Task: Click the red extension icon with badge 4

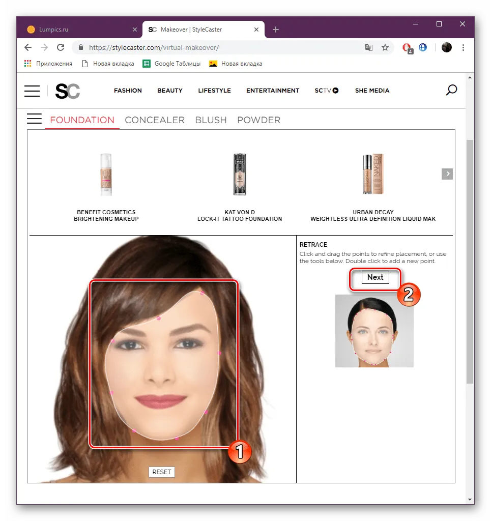Action: 407,48
